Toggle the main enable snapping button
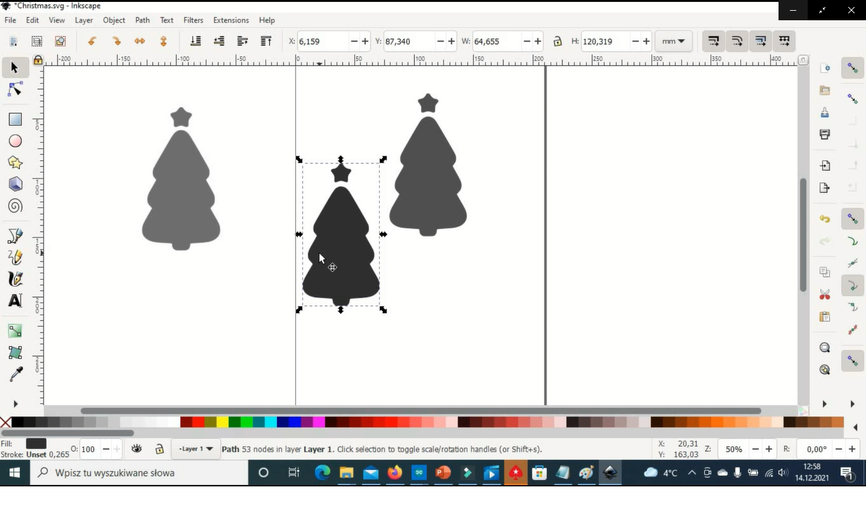The width and height of the screenshot is (866, 506). [853, 68]
